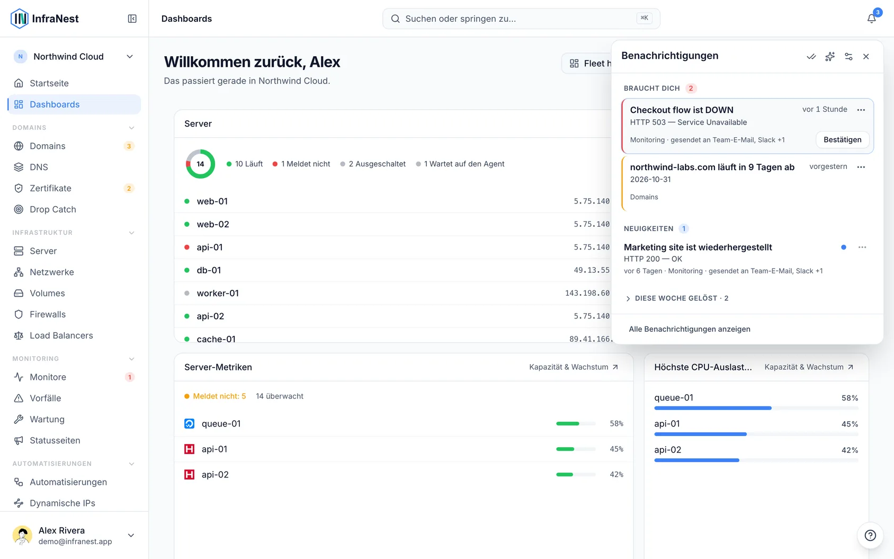
Task: Open more options for Marketing site notification
Action: click(x=862, y=247)
